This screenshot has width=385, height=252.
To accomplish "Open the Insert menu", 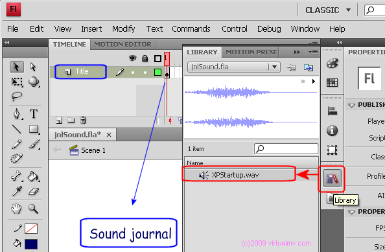I will pyautogui.click(x=91, y=29).
